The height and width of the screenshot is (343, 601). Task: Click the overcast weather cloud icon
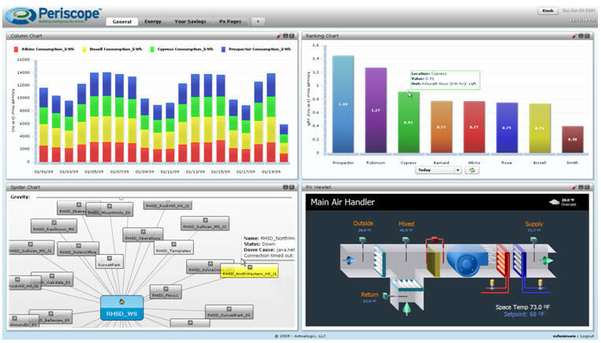[554, 202]
